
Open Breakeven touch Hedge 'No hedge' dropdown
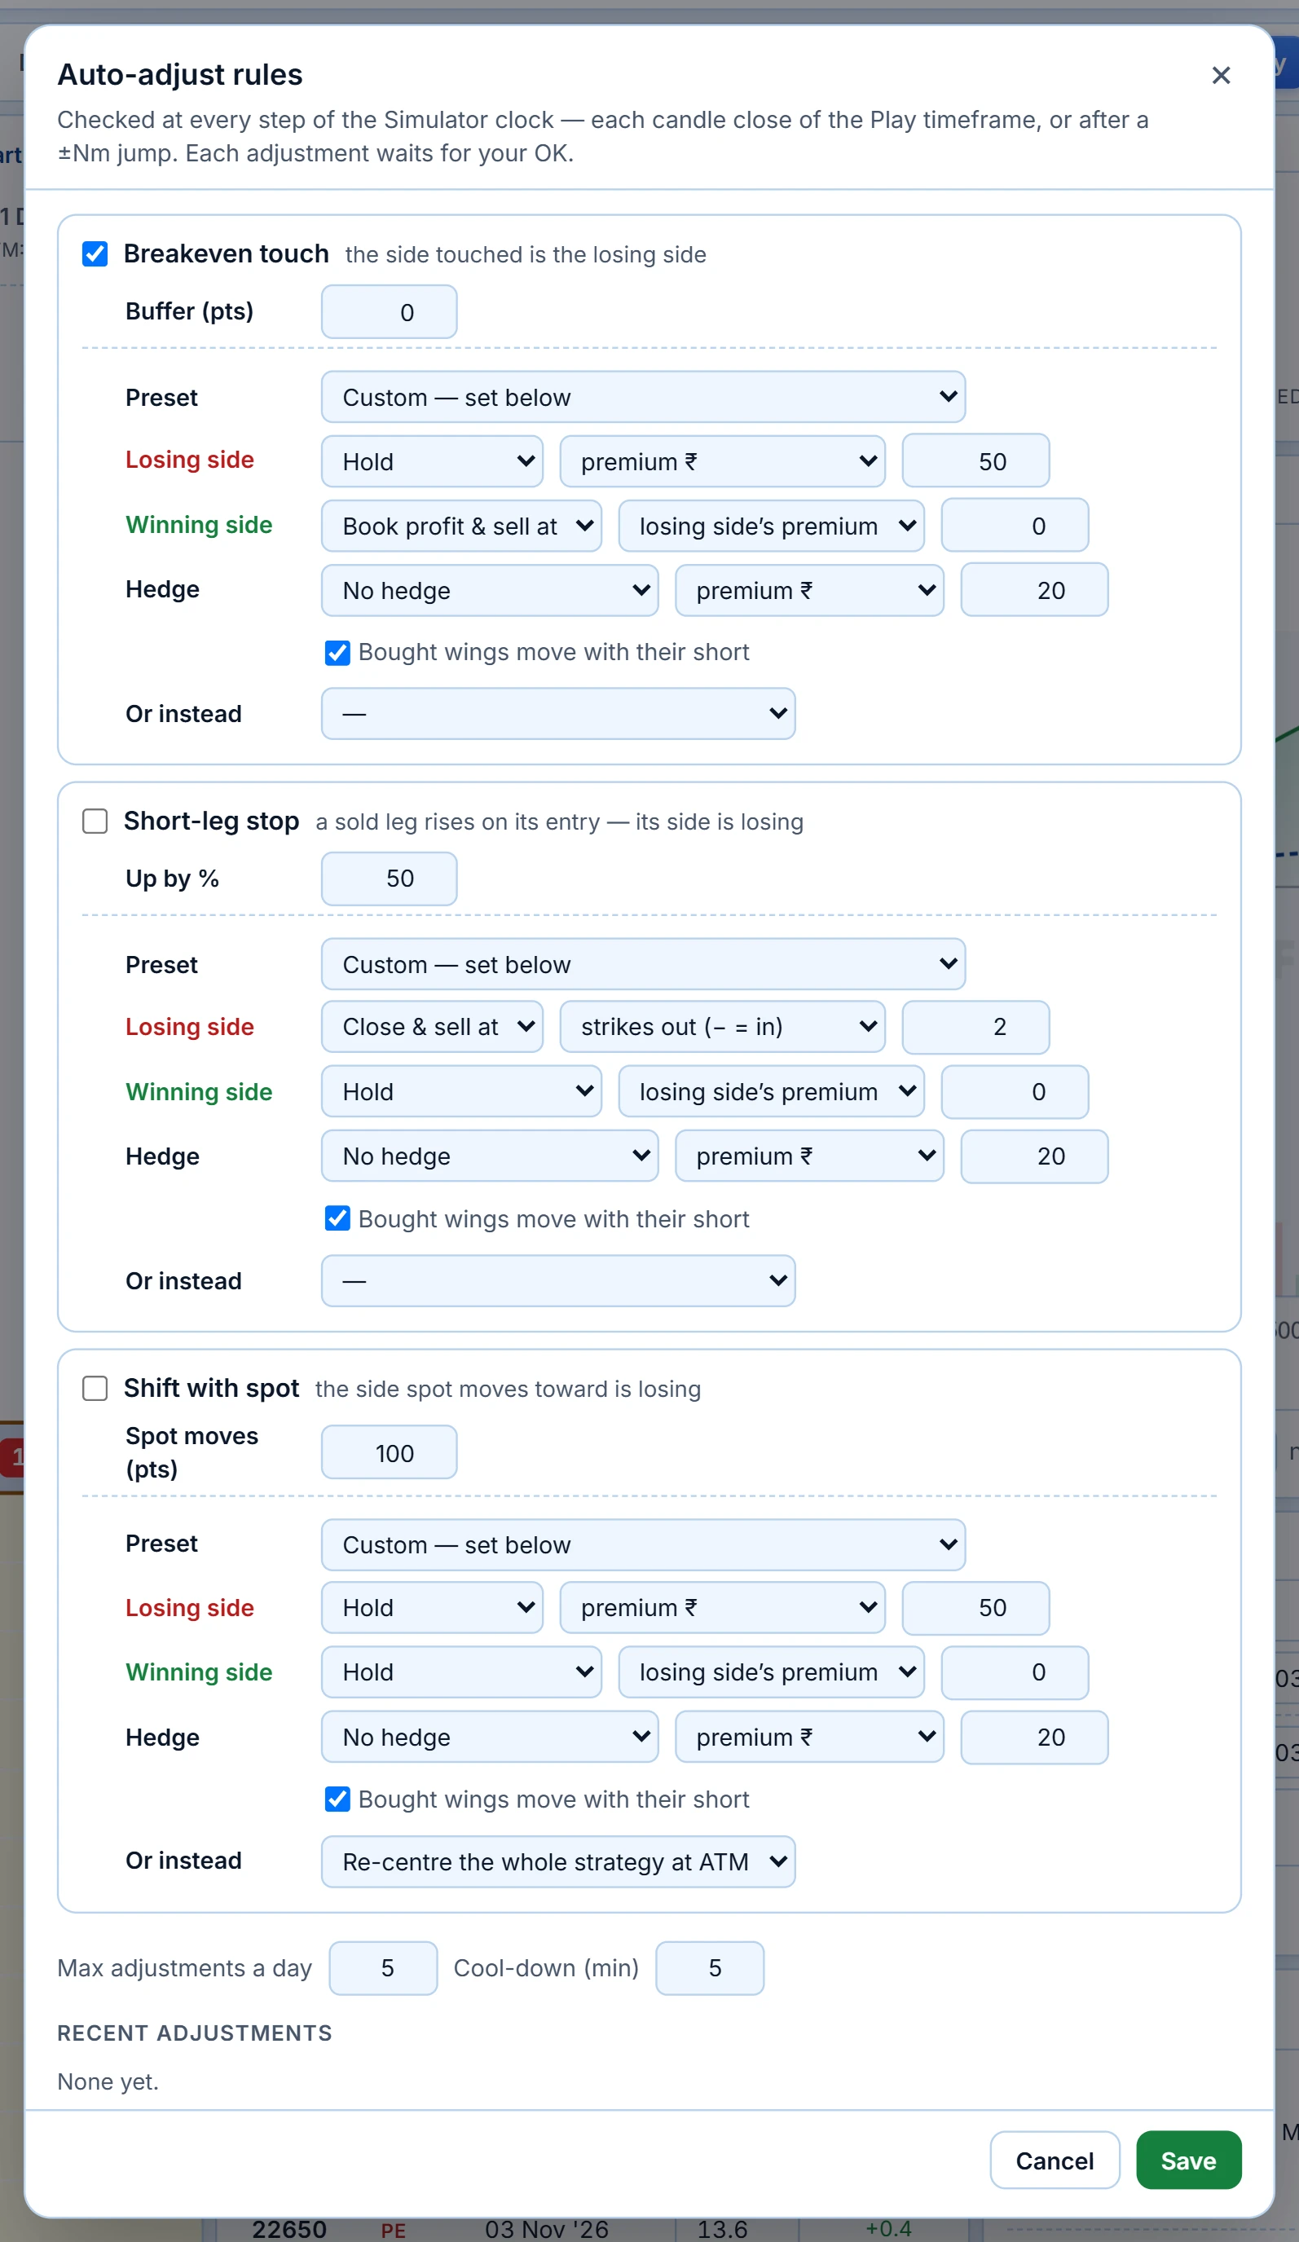point(489,591)
